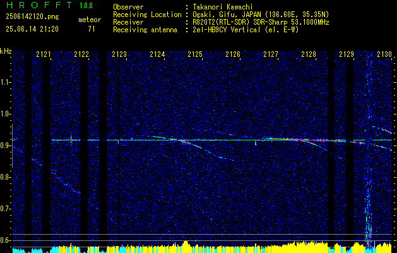The height and width of the screenshot is (253, 397).
Task: Click the timestamp 25.06.14 21:20
Action: tap(32, 29)
